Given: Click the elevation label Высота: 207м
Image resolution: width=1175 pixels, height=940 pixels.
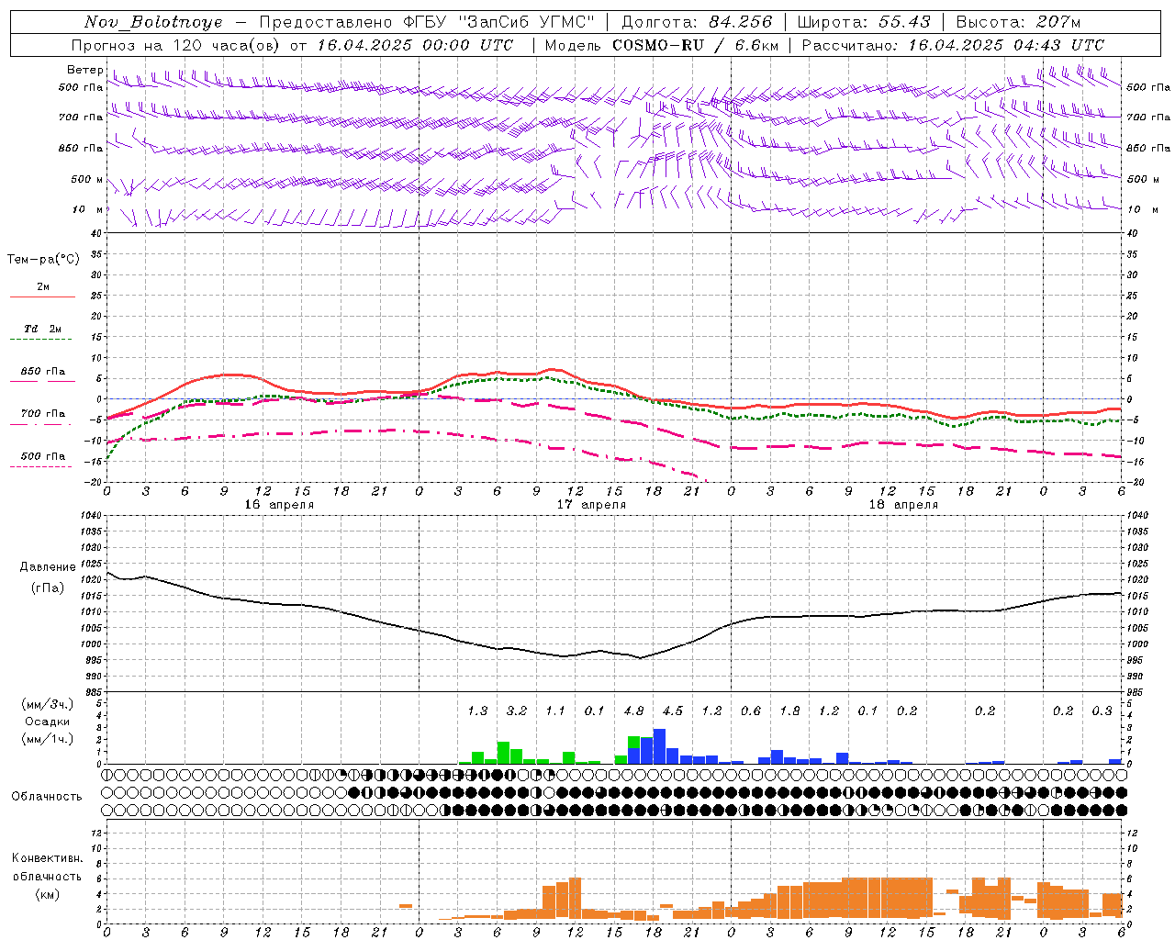Looking at the screenshot, I should coord(1019,22).
